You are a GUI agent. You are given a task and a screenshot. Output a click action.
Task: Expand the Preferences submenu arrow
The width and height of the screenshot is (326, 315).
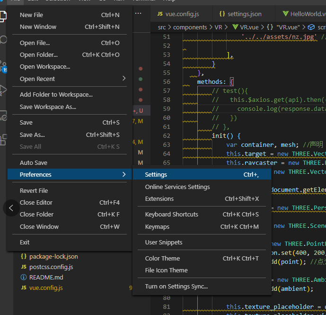[124, 174]
